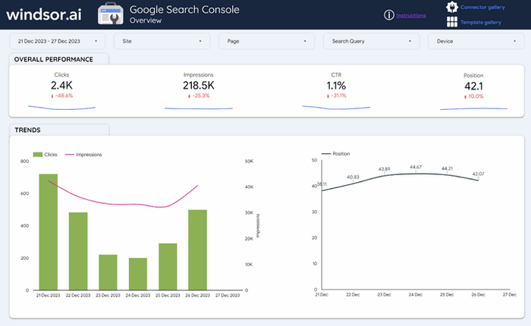The width and height of the screenshot is (531, 326).
Task: Click the CTR scorecard sparkline
Action: (x=336, y=108)
